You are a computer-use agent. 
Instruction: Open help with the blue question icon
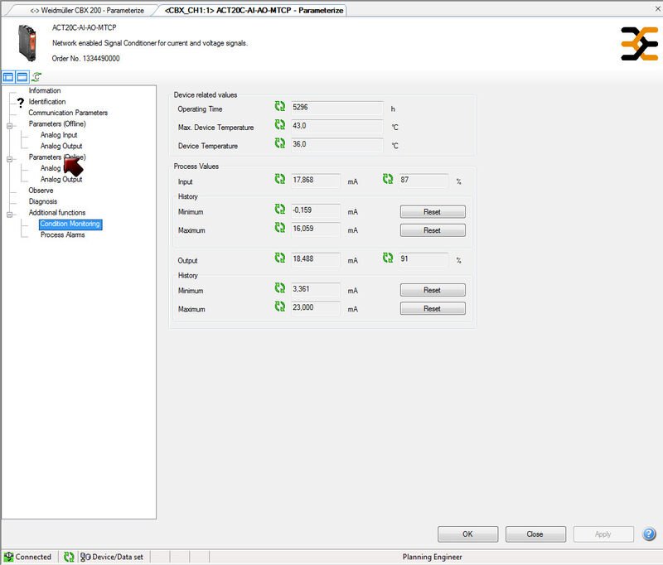[x=650, y=534]
